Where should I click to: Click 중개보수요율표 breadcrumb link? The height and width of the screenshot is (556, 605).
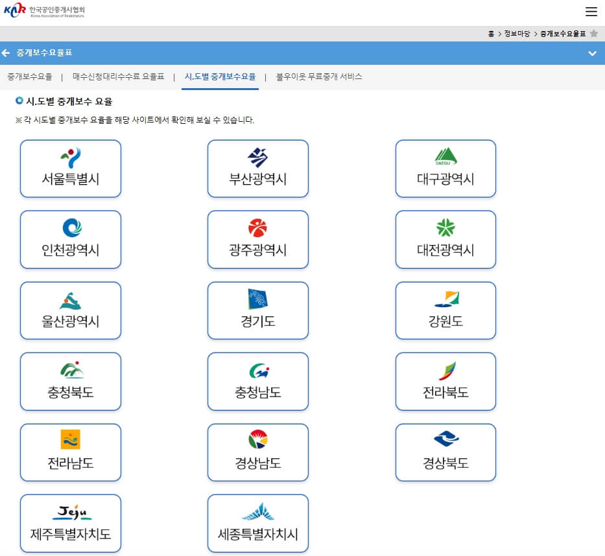(x=563, y=34)
